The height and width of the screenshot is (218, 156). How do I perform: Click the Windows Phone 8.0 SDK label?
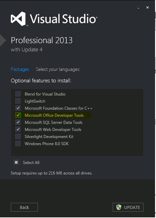pyautogui.click(x=47, y=144)
